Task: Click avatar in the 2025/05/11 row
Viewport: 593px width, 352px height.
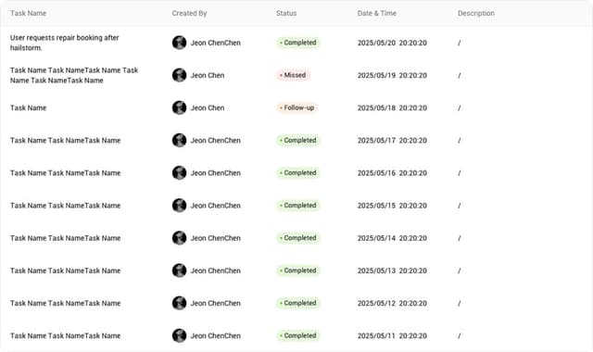Action: point(179,335)
